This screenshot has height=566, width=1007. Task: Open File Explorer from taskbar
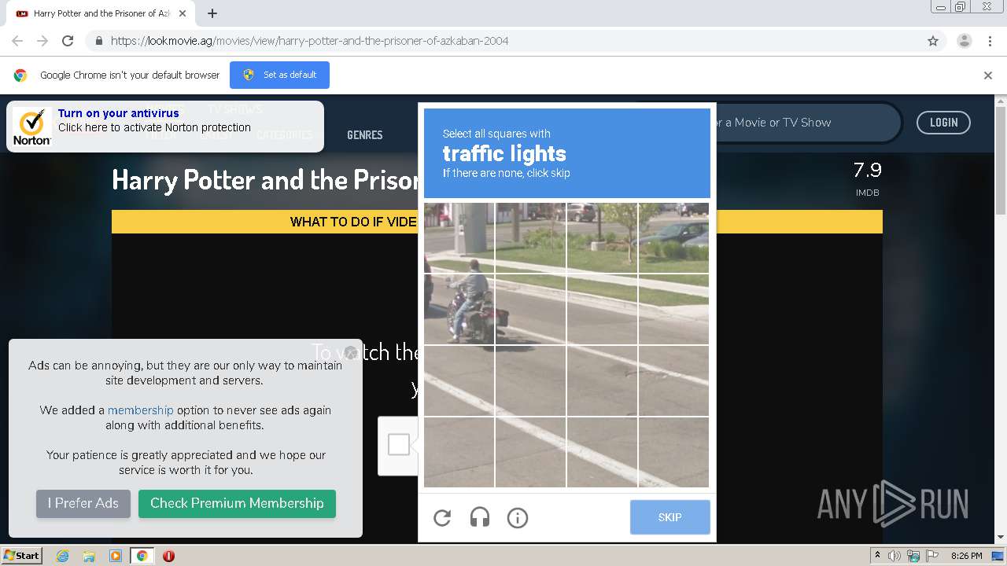[89, 556]
